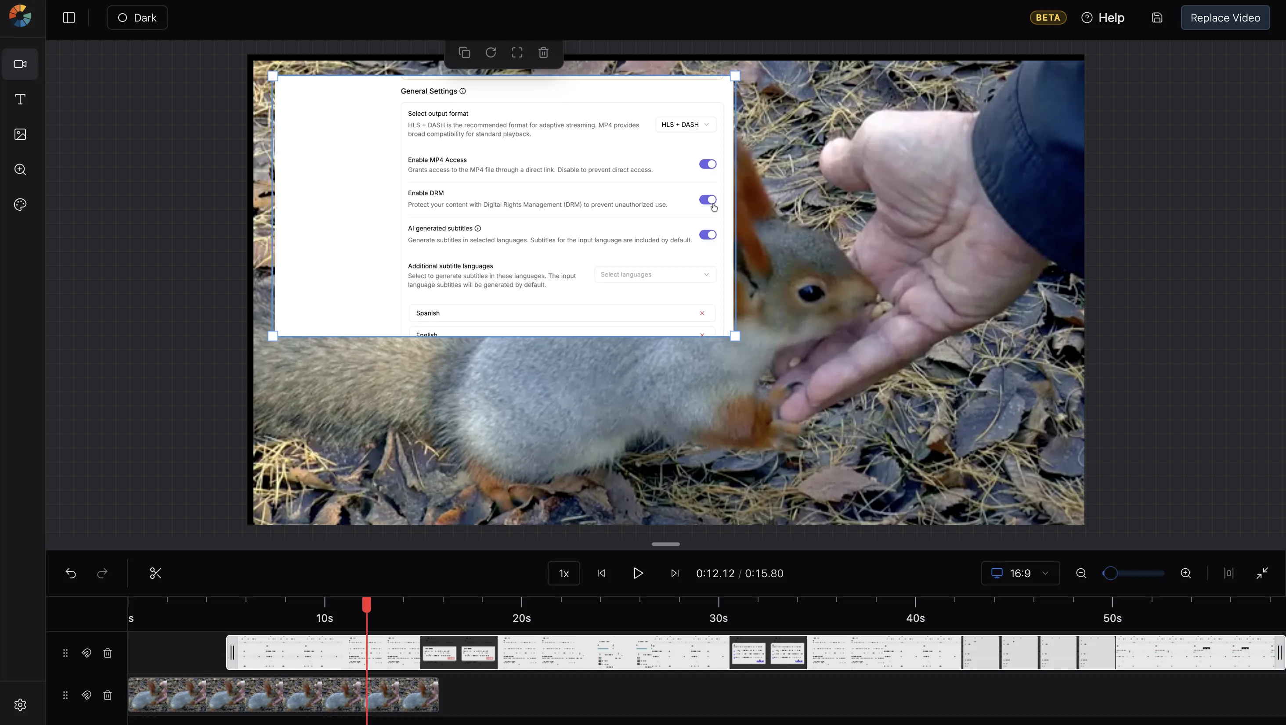The height and width of the screenshot is (725, 1286).
Task: Click the timeline zoom slider handle
Action: (x=1110, y=573)
